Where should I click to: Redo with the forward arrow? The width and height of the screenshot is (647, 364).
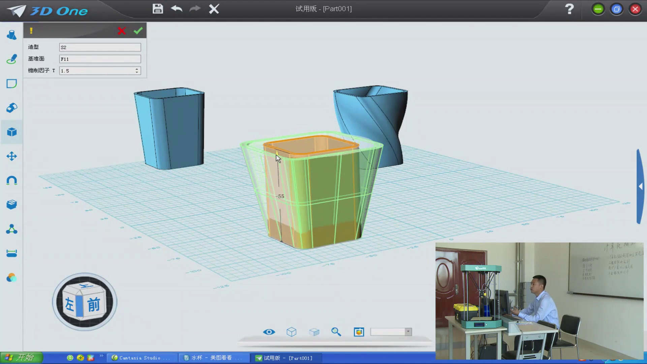coord(195,8)
